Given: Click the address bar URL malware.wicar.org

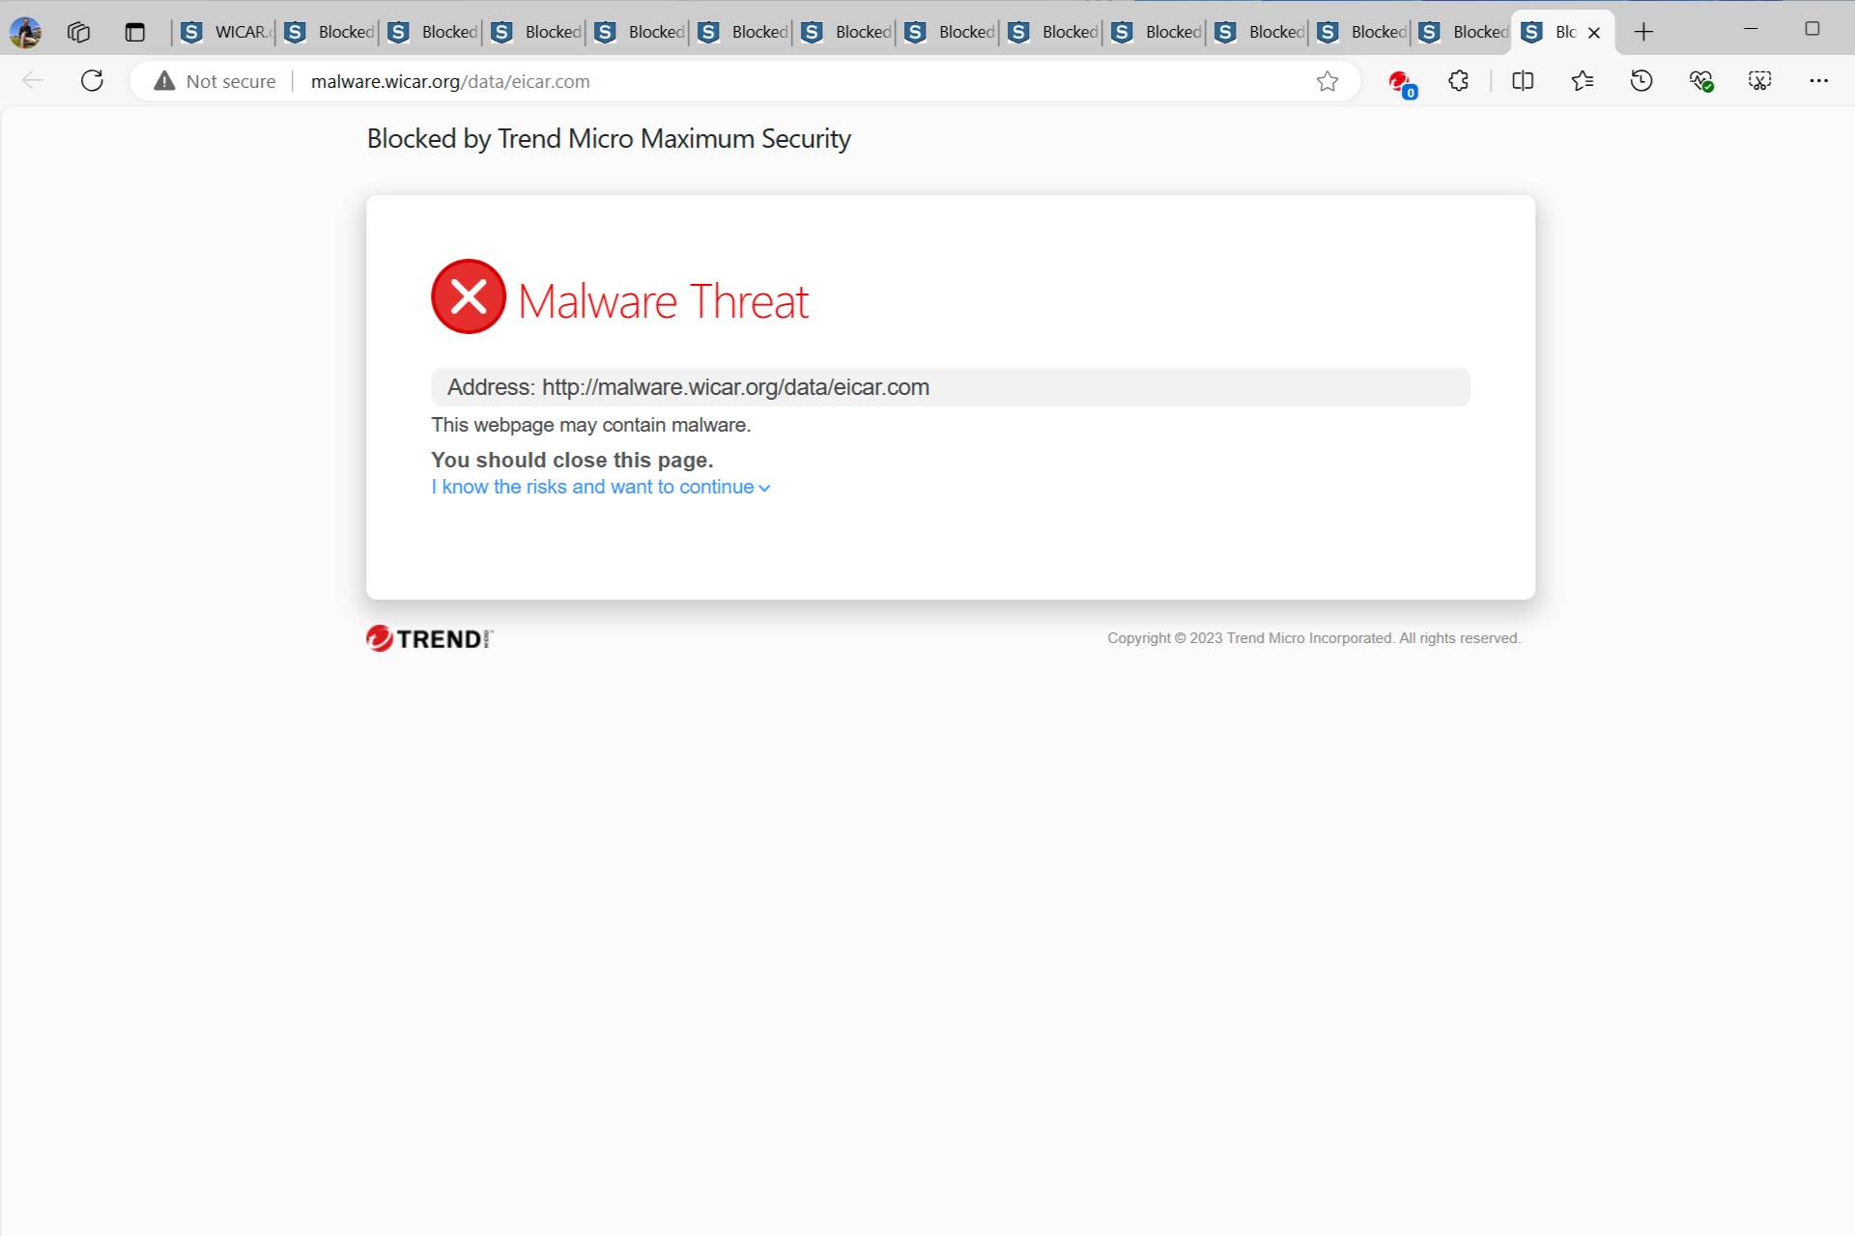Looking at the screenshot, I should tap(450, 81).
